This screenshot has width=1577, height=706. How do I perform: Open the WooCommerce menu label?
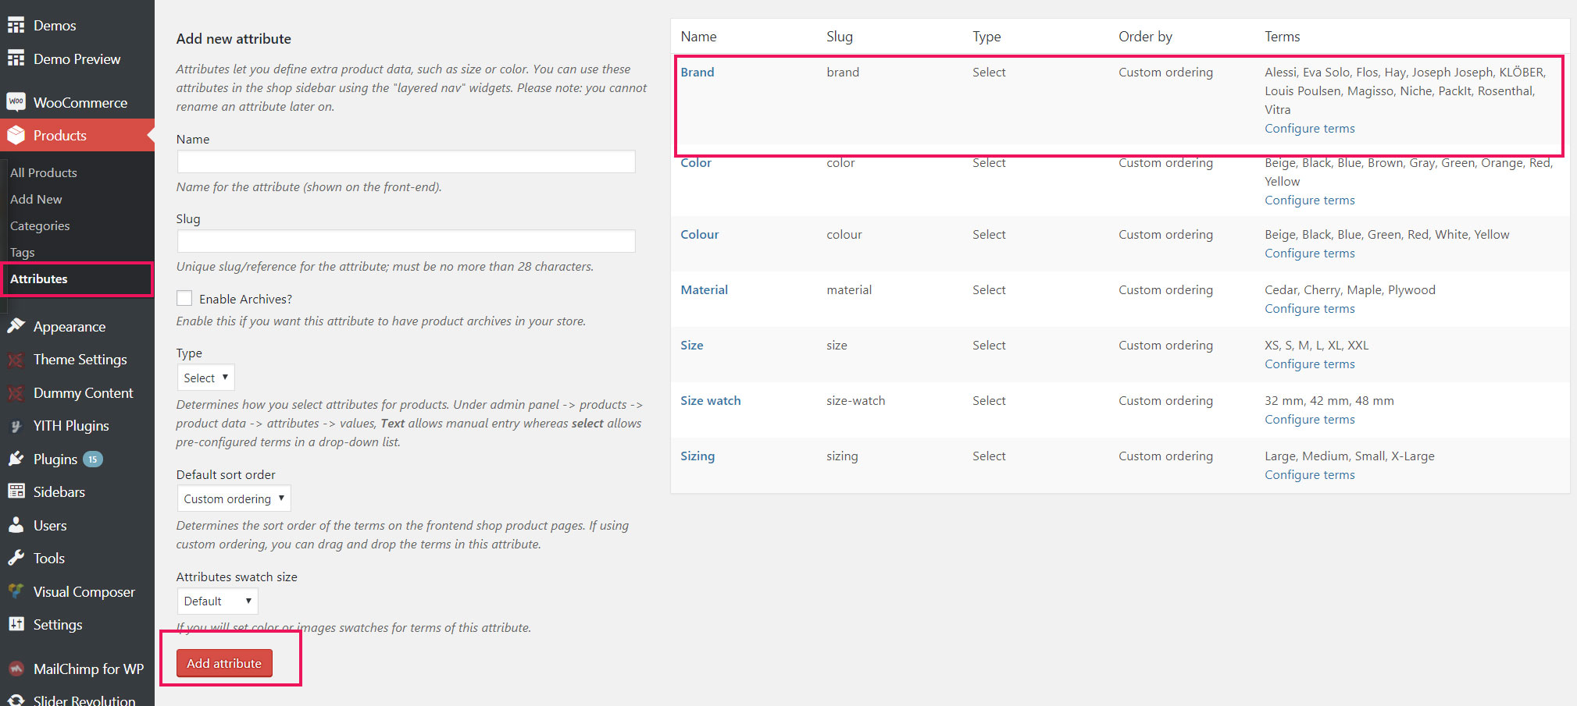click(80, 102)
